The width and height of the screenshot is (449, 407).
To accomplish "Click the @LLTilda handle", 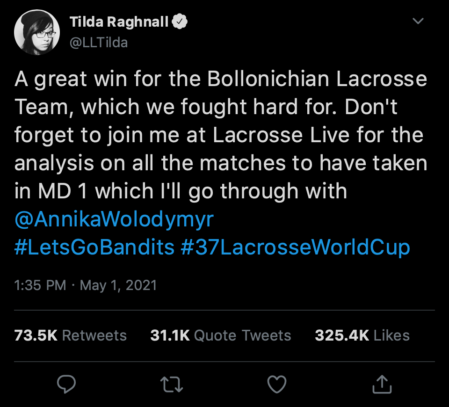I will point(98,43).
